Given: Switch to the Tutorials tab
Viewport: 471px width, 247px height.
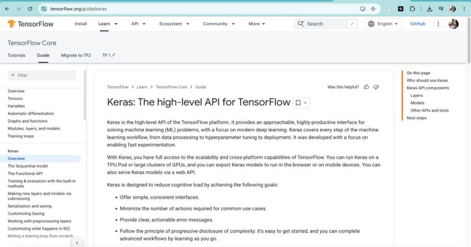Looking at the screenshot, I should pos(17,55).
